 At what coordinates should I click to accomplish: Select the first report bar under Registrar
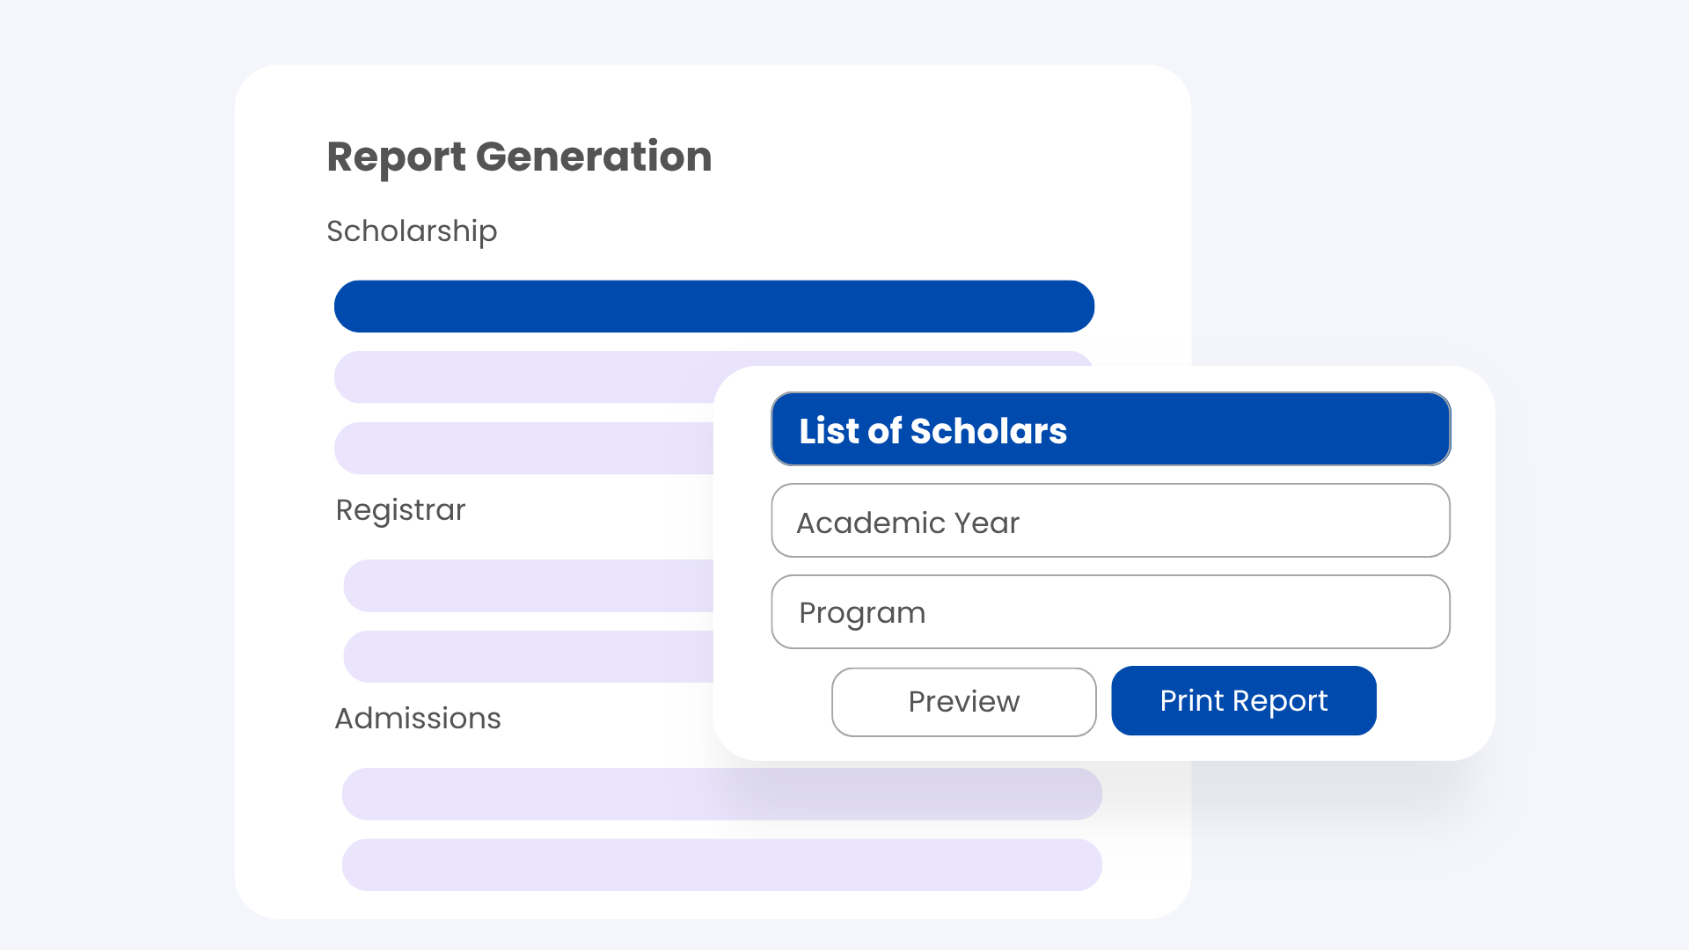tap(528, 586)
